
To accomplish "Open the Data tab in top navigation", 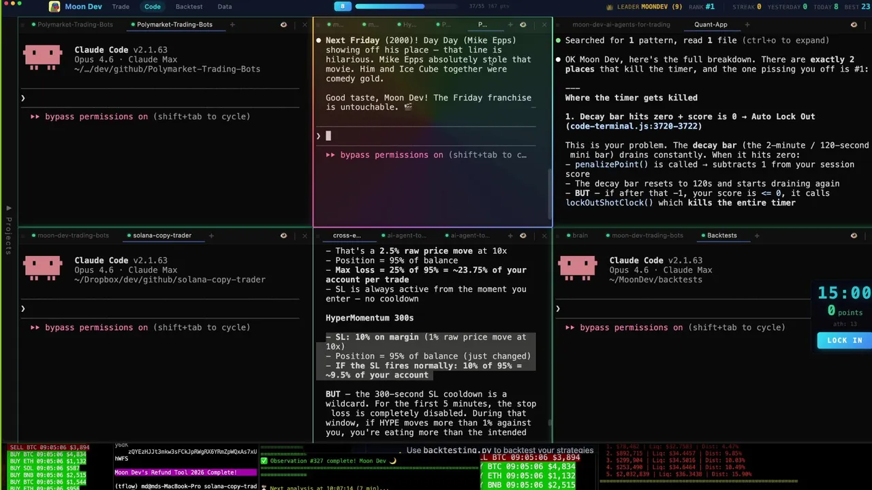I will pyautogui.click(x=224, y=6).
